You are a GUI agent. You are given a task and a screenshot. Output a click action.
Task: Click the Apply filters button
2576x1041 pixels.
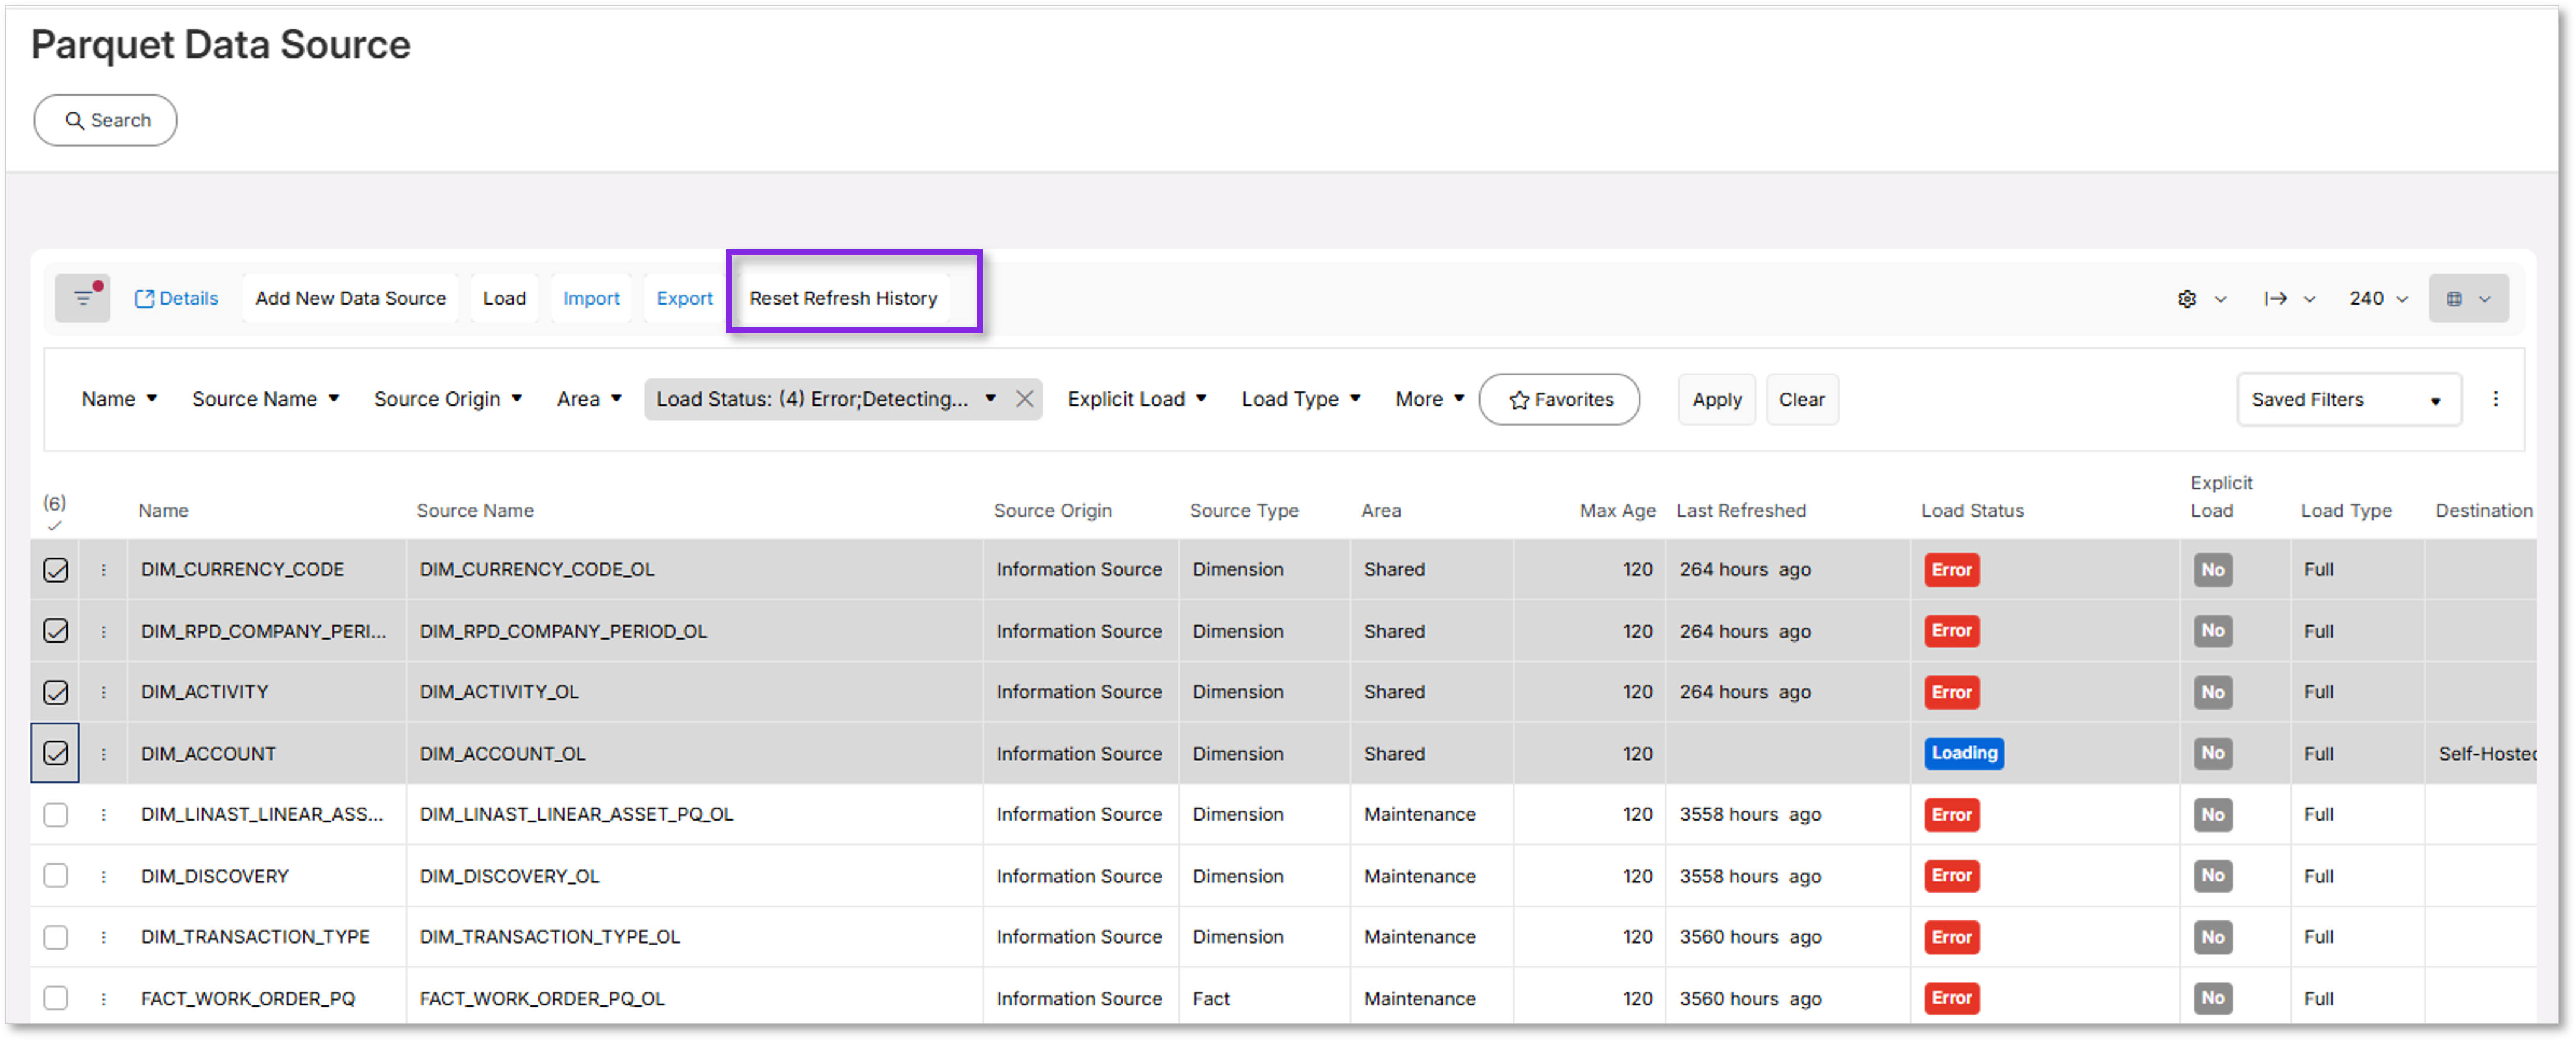pyautogui.click(x=1717, y=400)
